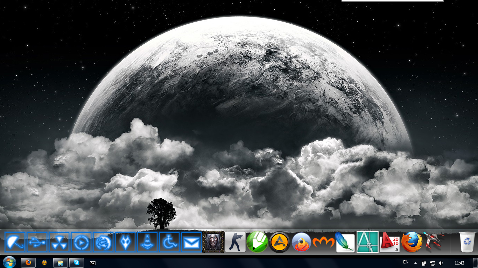Launch CorelDRAW green pencil dock icon

pos(257,242)
